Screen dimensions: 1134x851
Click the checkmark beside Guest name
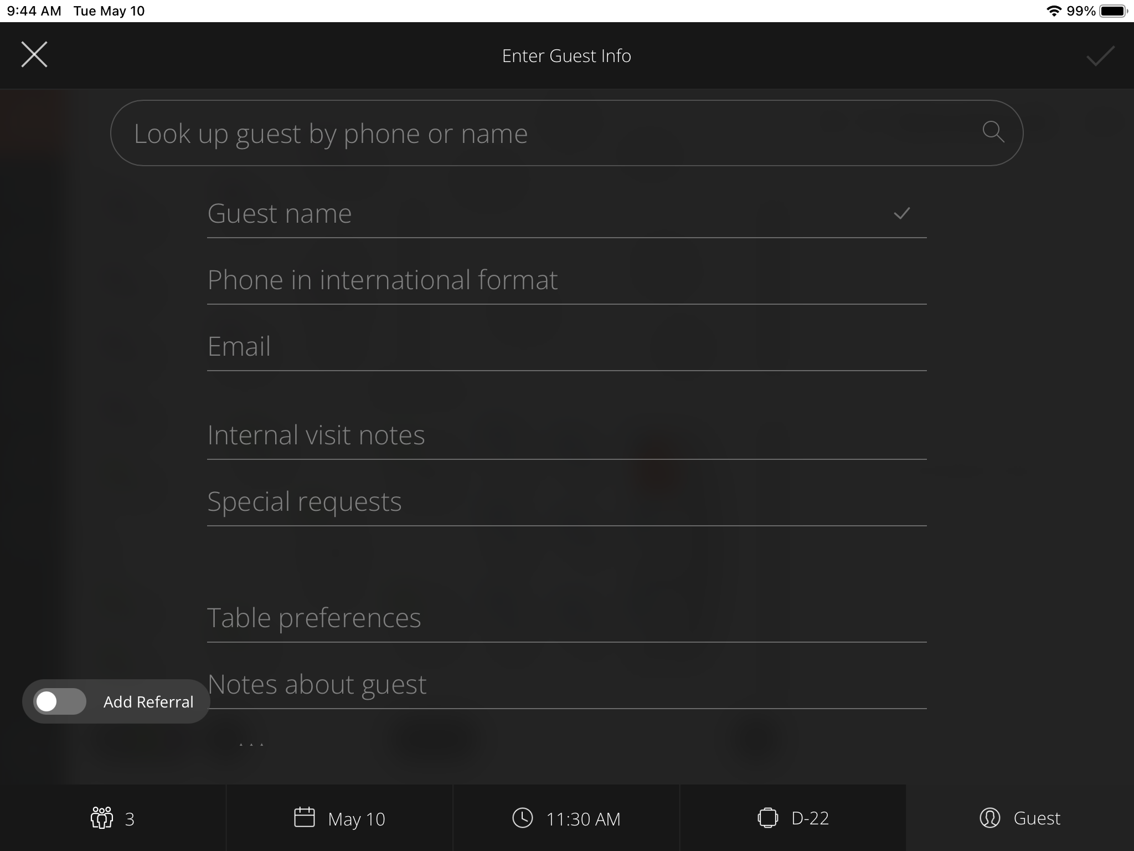point(901,213)
